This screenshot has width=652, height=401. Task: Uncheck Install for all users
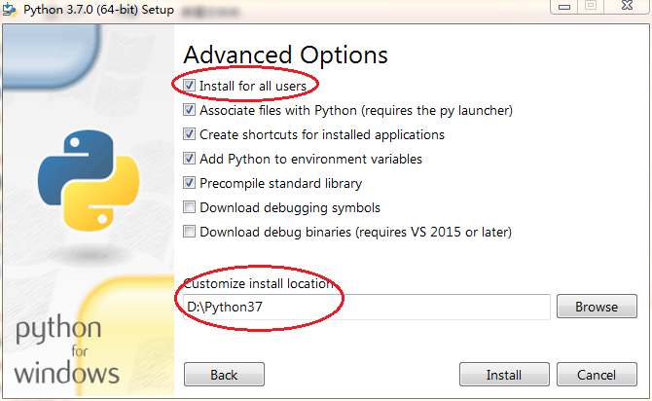(x=189, y=86)
